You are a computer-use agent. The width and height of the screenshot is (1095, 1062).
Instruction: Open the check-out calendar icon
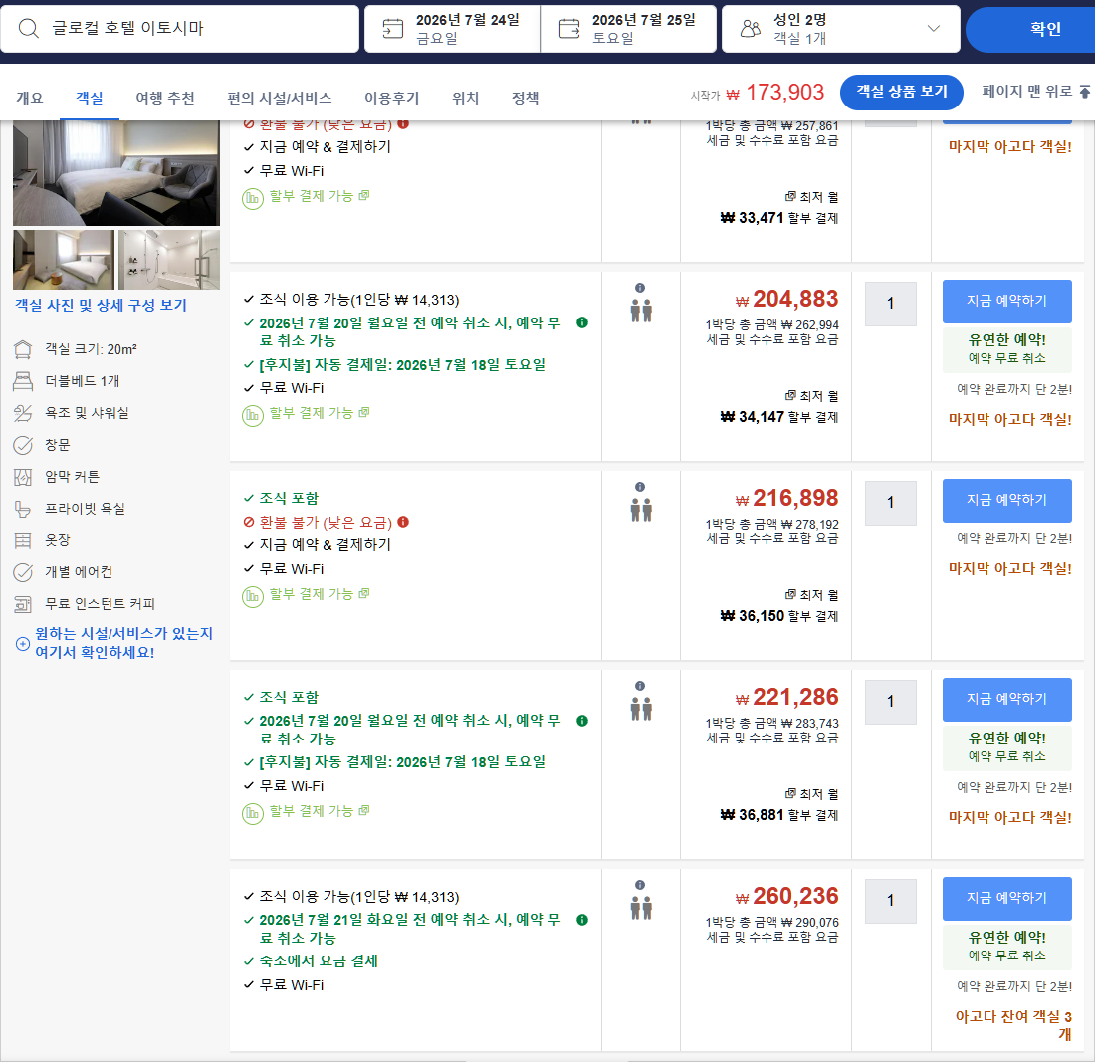[x=569, y=29]
